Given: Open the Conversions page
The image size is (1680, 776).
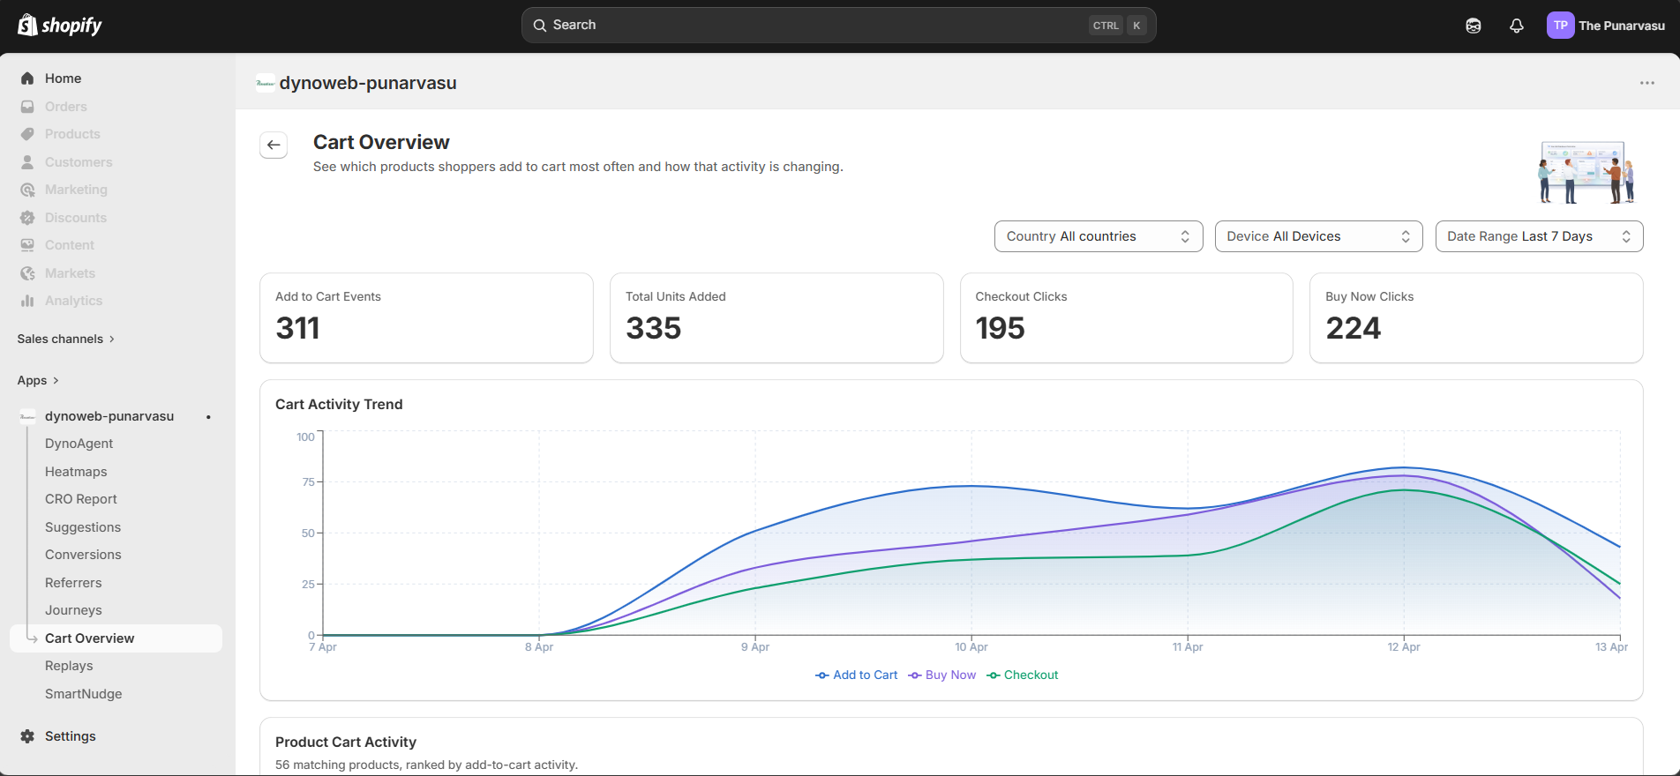Looking at the screenshot, I should pos(83,555).
